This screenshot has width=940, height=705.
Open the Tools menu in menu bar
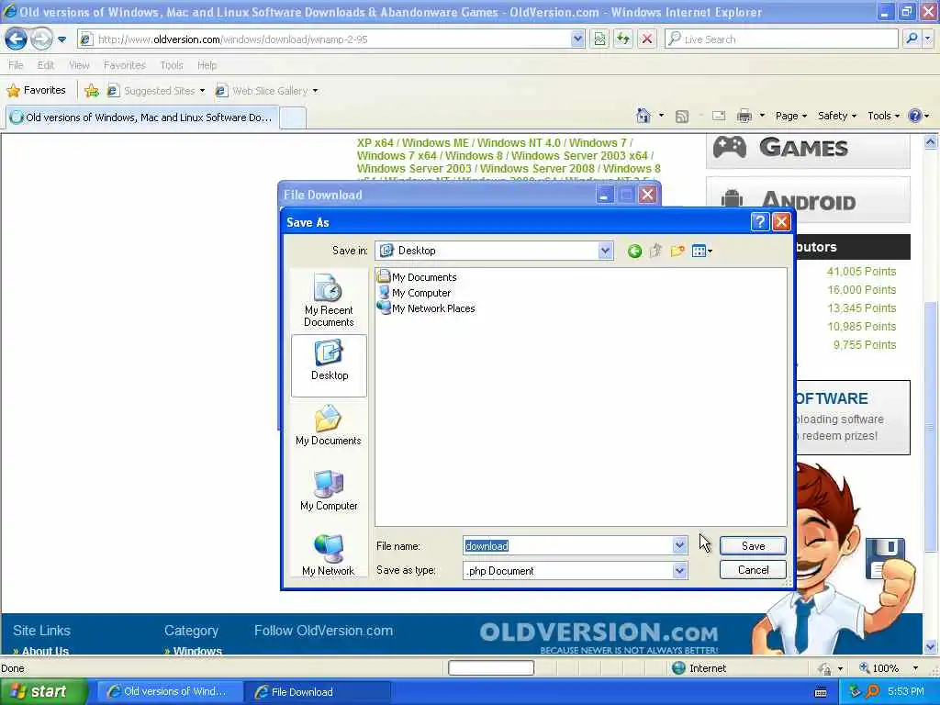click(x=172, y=65)
